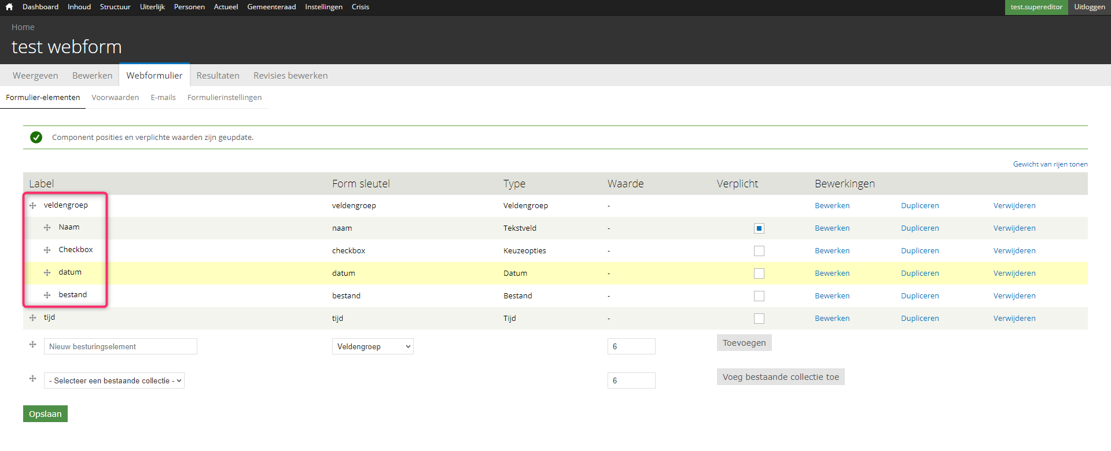1111x451 pixels.
Task: Open the Veldengroep type dropdown
Action: 373,346
